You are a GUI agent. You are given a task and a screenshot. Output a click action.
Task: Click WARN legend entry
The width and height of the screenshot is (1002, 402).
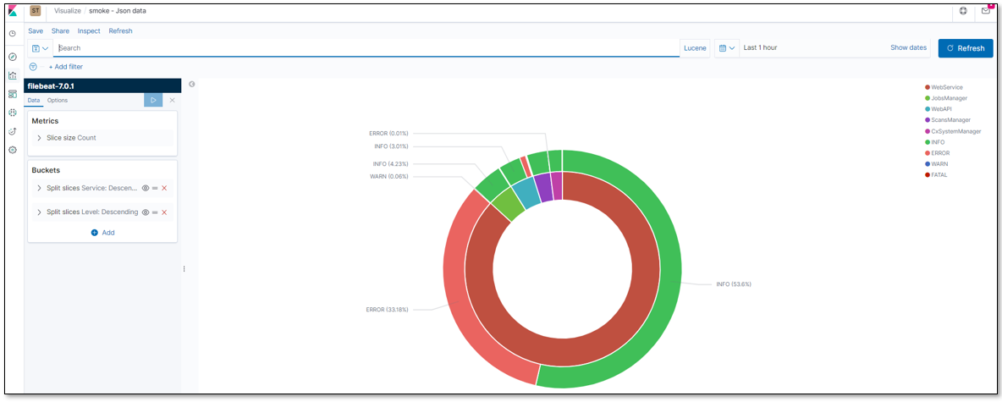point(936,163)
